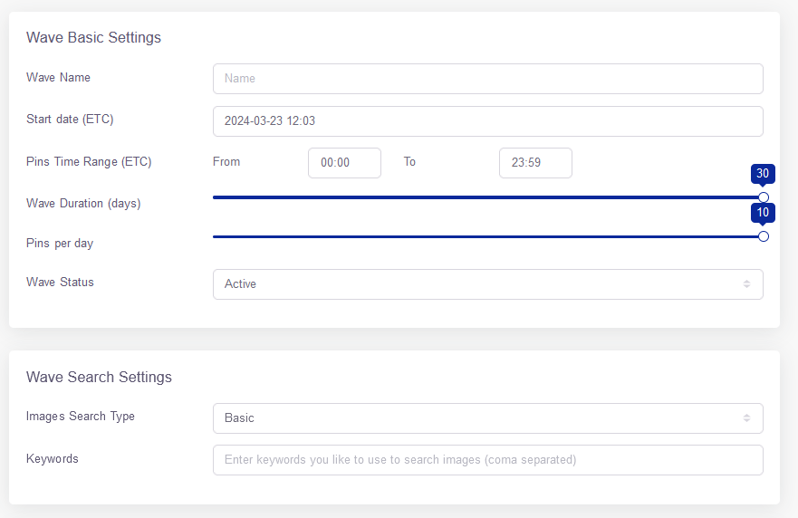Click the Keywords label
Image resolution: width=798 pixels, height=518 pixels.
point(53,459)
